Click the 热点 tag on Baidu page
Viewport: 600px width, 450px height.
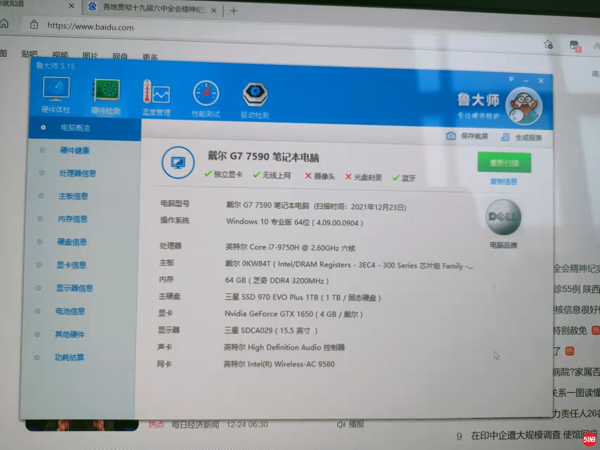(x=156, y=425)
